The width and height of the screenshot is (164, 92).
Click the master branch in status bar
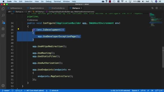pos(6,90)
